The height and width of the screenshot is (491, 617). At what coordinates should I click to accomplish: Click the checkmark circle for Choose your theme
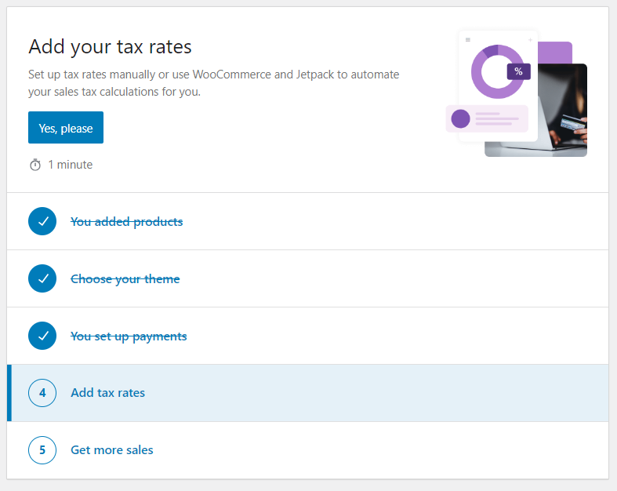coord(42,278)
